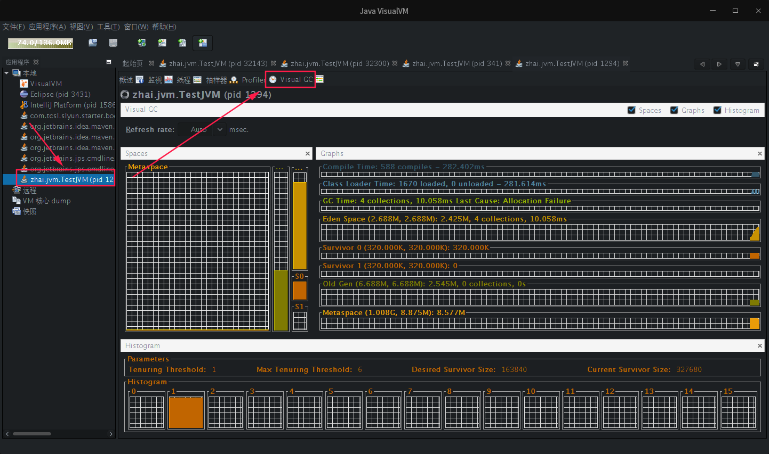Toggle the Spaces checkbox
769x454 pixels.
[632, 110]
